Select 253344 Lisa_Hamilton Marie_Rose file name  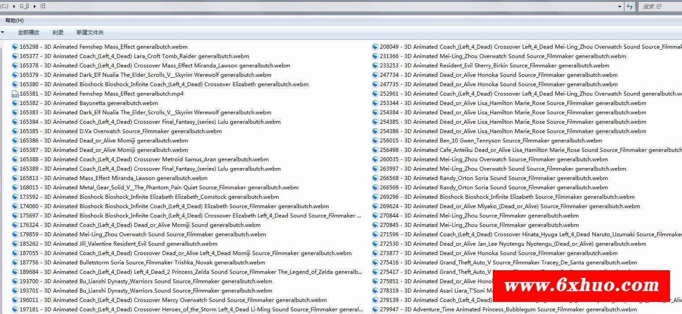(513, 103)
